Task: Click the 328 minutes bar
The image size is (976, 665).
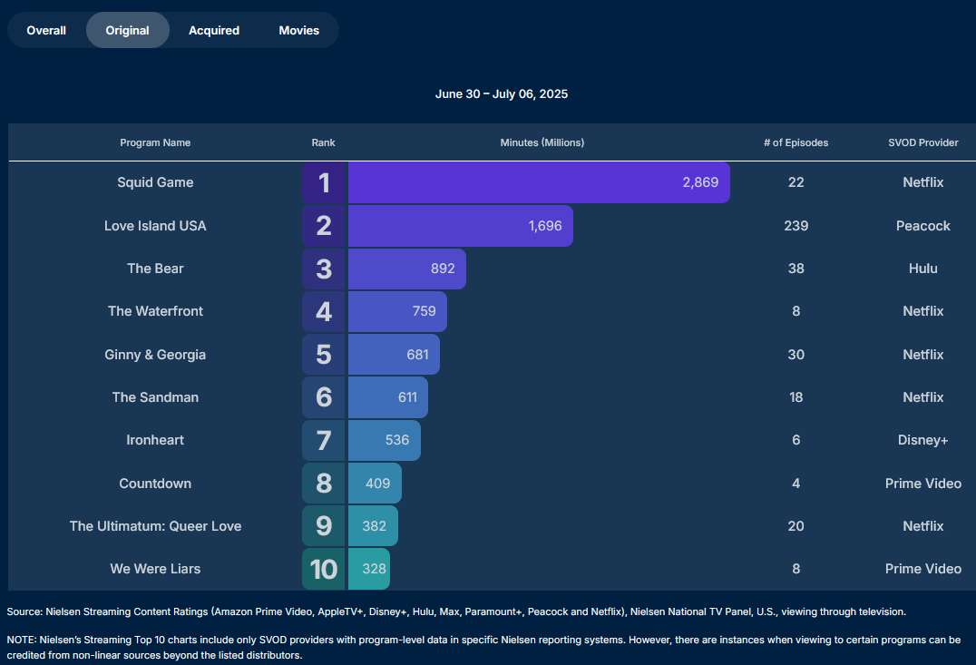Action: pos(369,569)
